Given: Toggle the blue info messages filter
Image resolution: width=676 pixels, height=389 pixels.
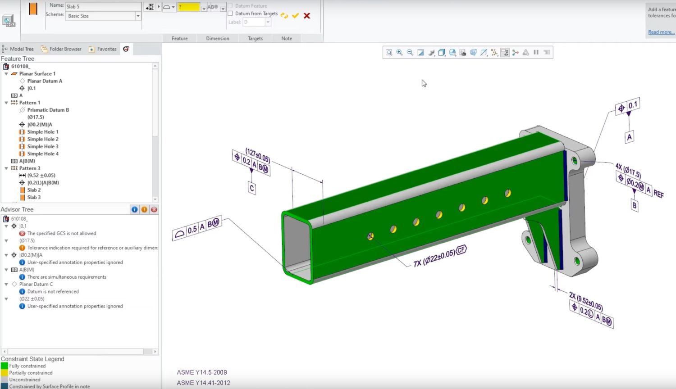Looking at the screenshot, I should [x=135, y=209].
